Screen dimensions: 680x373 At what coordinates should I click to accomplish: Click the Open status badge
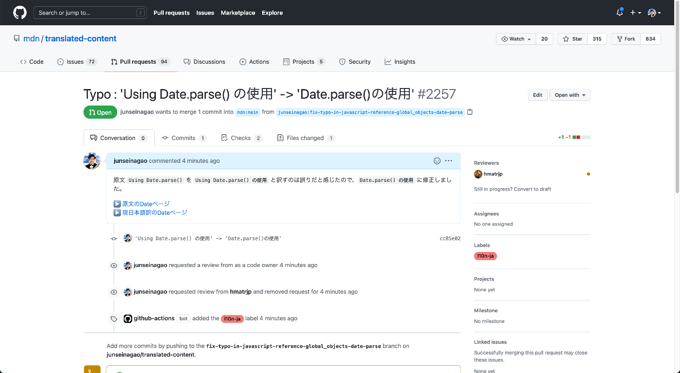[x=100, y=112]
